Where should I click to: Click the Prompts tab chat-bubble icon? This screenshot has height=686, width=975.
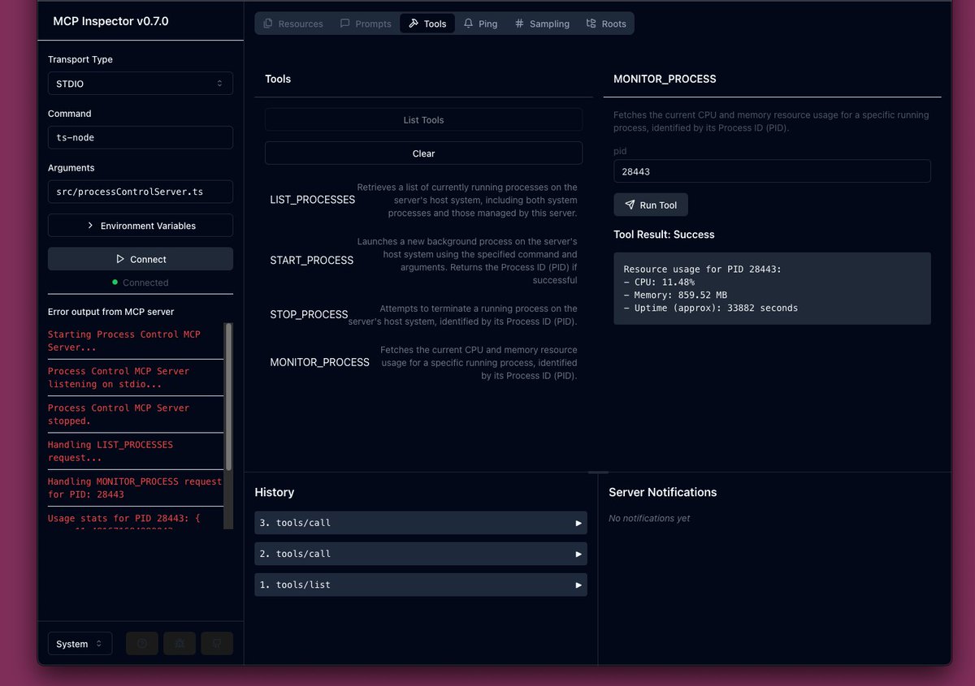pyautogui.click(x=345, y=24)
